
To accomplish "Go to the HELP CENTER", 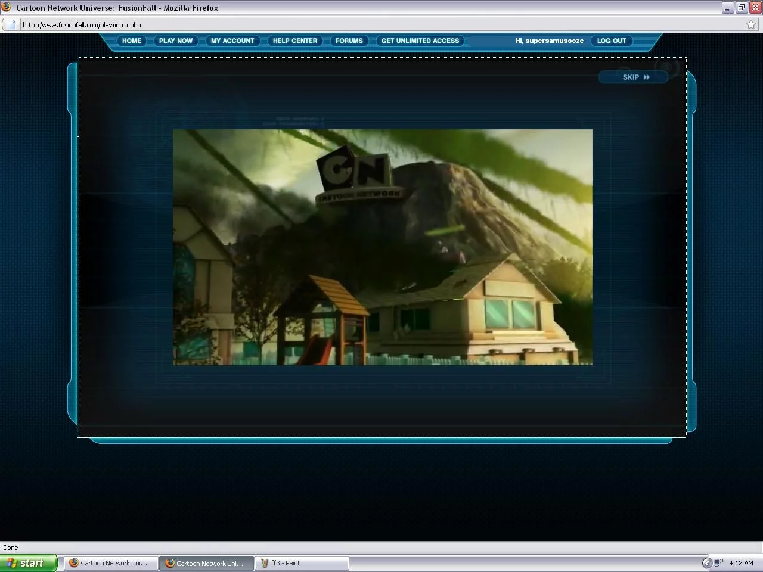I will coord(295,41).
